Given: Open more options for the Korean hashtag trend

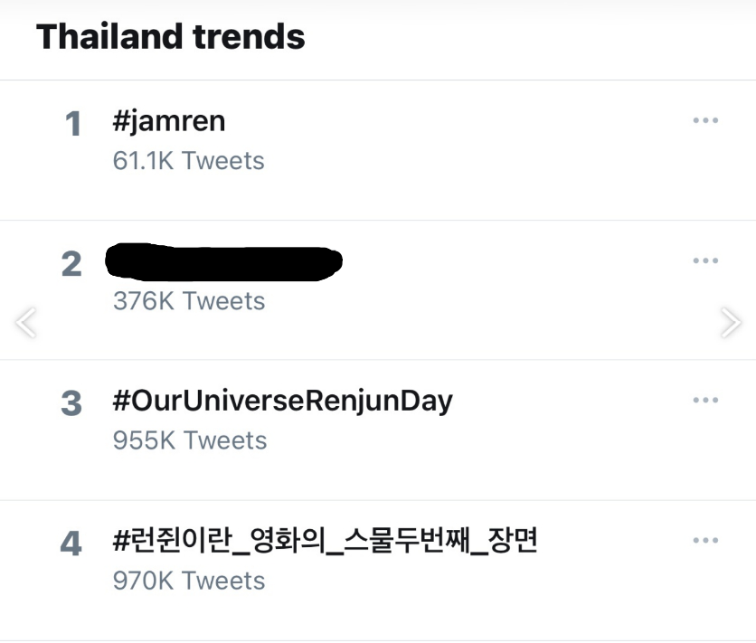Looking at the screenshot, I should tap(704, 541).
